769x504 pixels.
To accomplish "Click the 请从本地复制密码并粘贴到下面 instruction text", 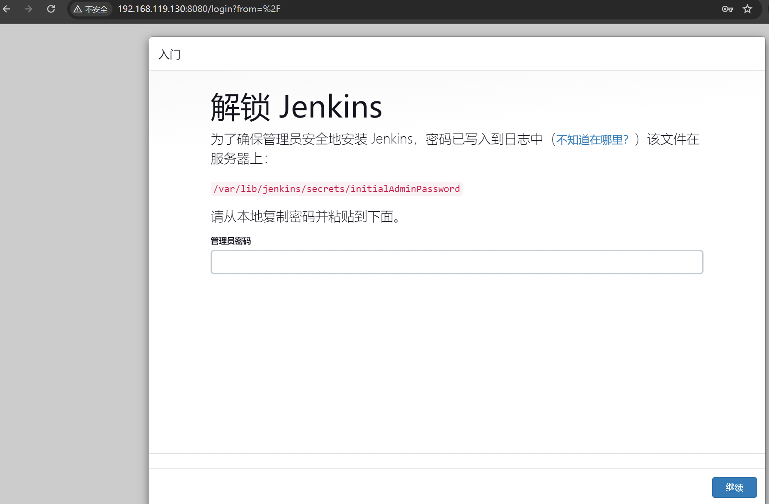I will click(x=306, y=216).
